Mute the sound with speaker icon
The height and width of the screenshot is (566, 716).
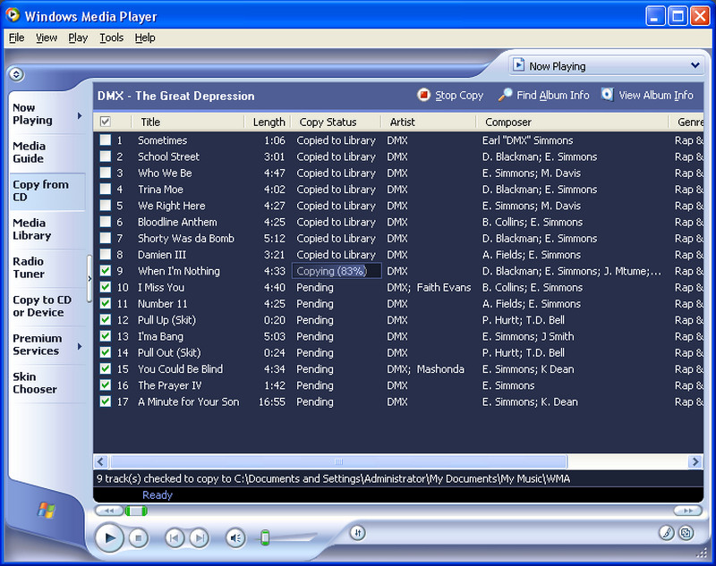click(234, 537)
